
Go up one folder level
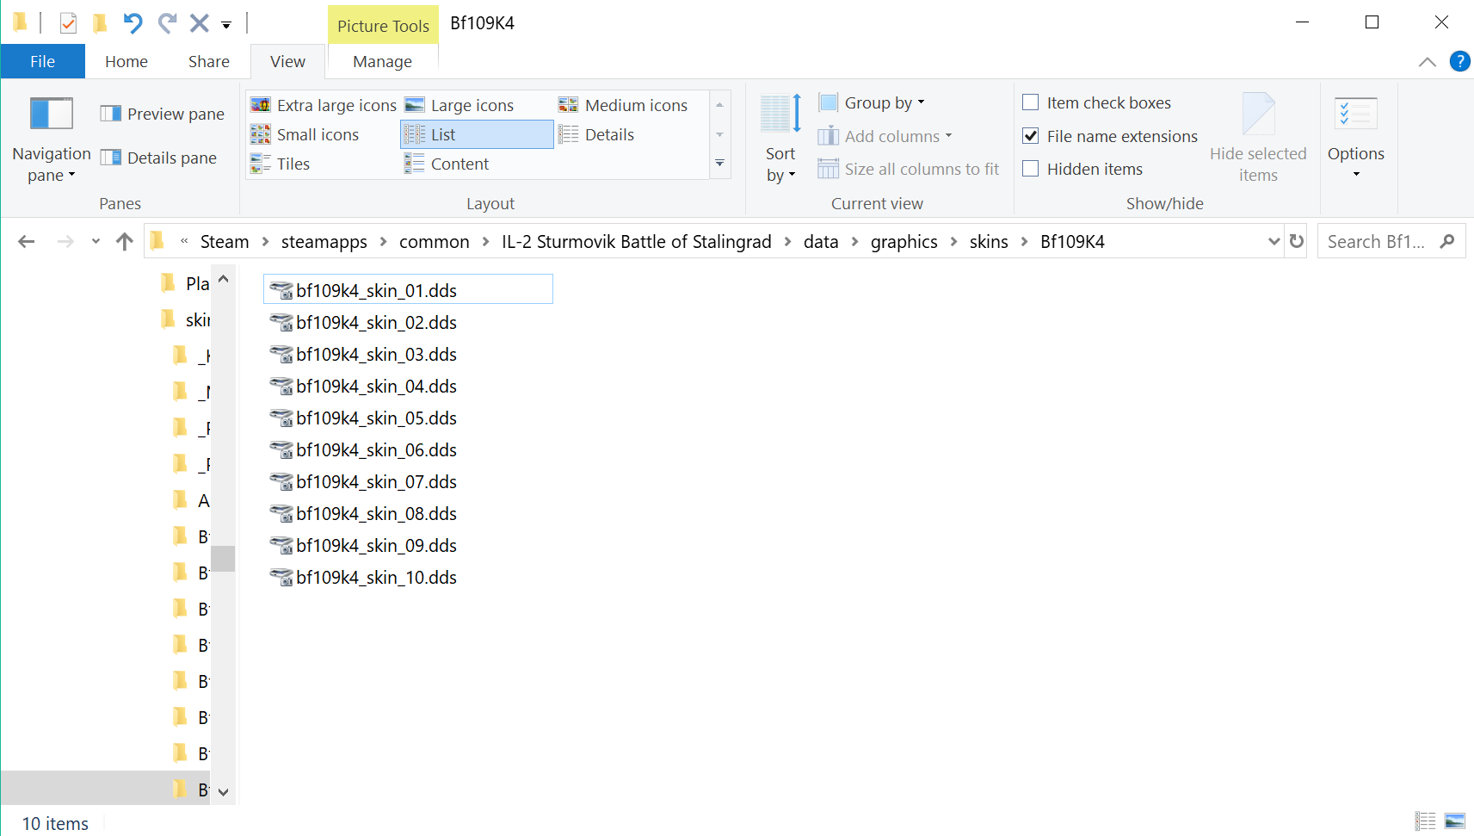[x=125, y=242]
